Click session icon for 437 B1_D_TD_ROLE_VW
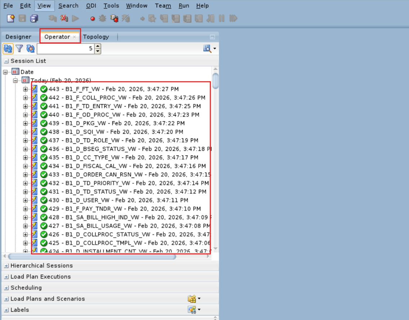Image resolution: width=409 pixels, height=320 pixels. pos(35,140)
